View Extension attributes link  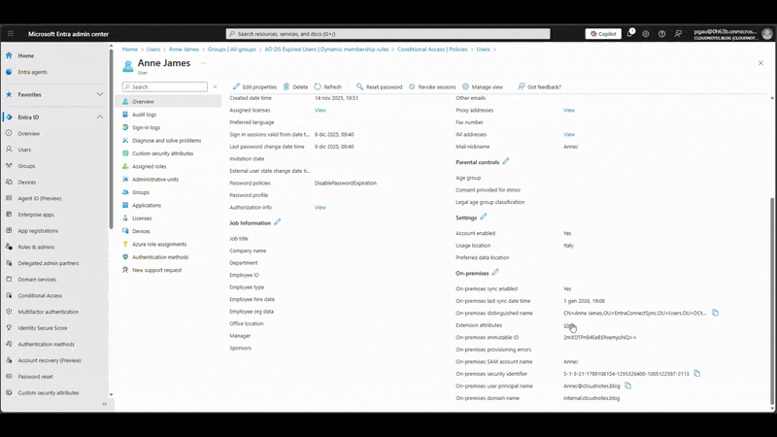click(x=569, y=325)
